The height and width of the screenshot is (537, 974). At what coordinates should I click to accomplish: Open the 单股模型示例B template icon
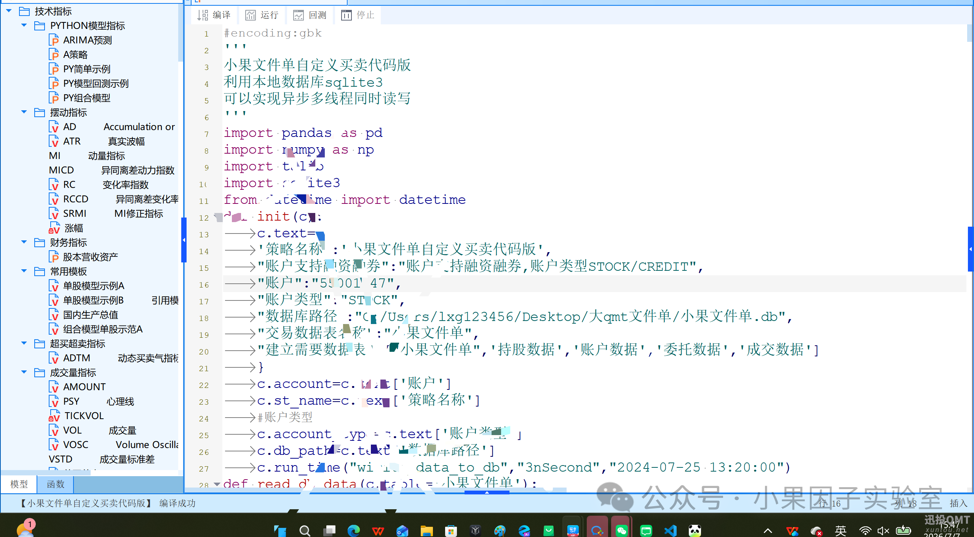[54, 300]
